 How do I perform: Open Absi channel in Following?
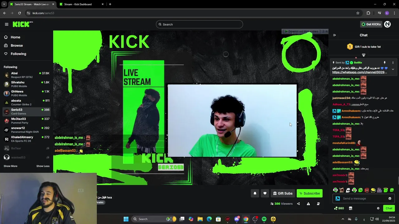[26, 75]
